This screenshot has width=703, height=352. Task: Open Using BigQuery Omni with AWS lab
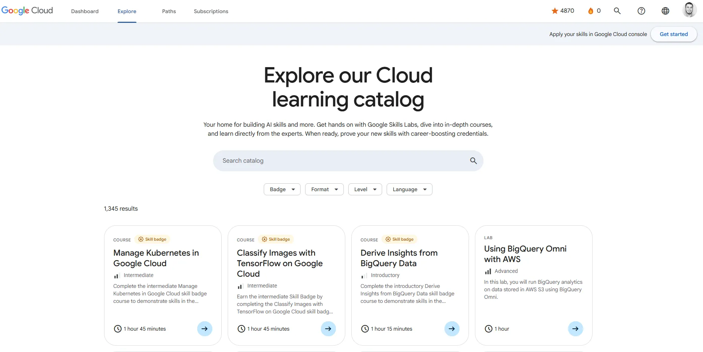click(525, 254)
